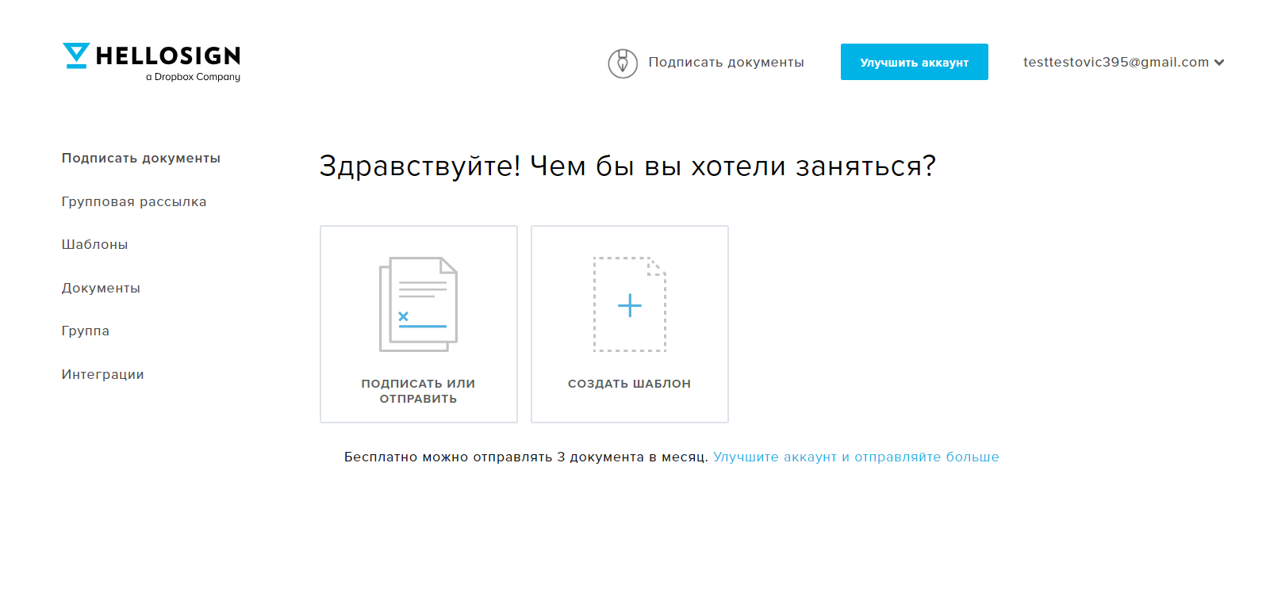Image resolution: width=1266 pixels, height=612 pixels.
Task: Click the Улучшить аккаунт button
Action: tap(915, 62)
